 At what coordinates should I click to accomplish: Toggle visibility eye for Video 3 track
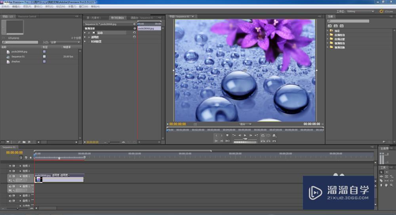10,166
